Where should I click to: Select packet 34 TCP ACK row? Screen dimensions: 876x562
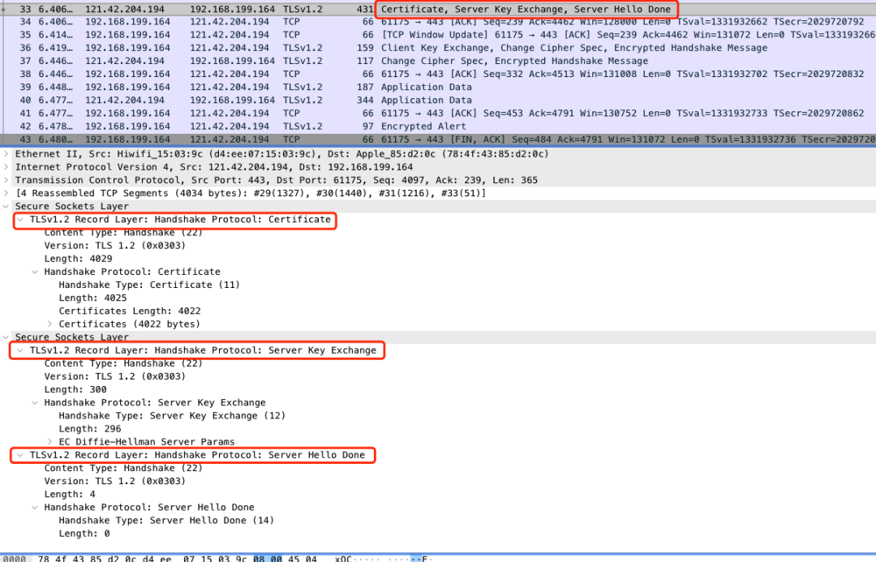click(x=438, y=22)
